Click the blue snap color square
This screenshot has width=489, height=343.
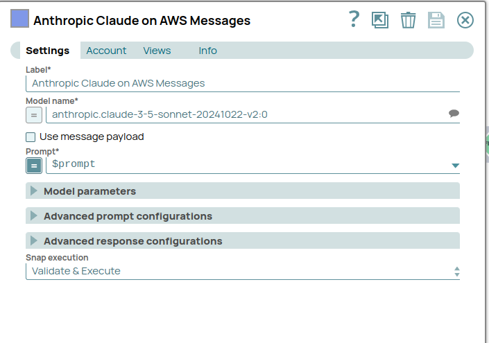[19, 19]
